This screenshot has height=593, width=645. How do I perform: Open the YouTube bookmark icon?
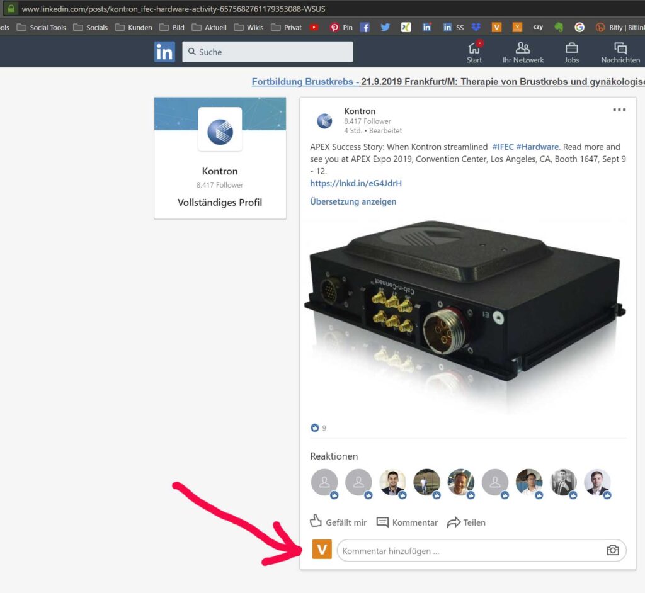(314, 27)
